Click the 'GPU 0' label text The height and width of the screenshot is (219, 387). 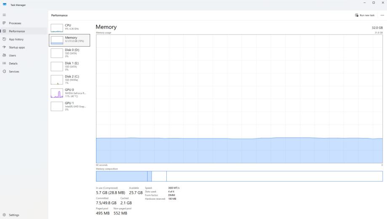tap(69, 90)
